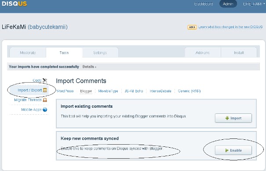This screenshot has width=266, height=171.
Task: Switch to the Install tab
Action: [x=239, y=53]
